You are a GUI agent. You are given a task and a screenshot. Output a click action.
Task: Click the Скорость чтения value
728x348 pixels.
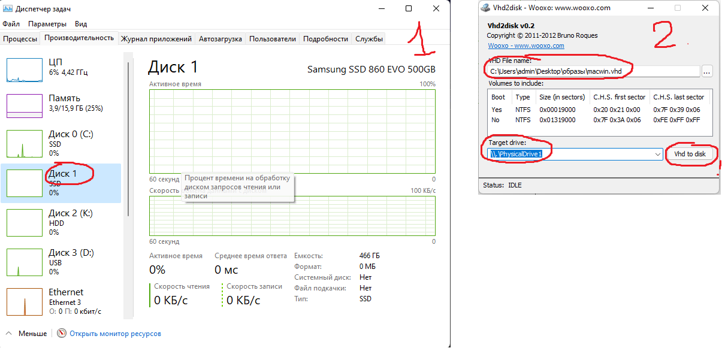(171, 300)
